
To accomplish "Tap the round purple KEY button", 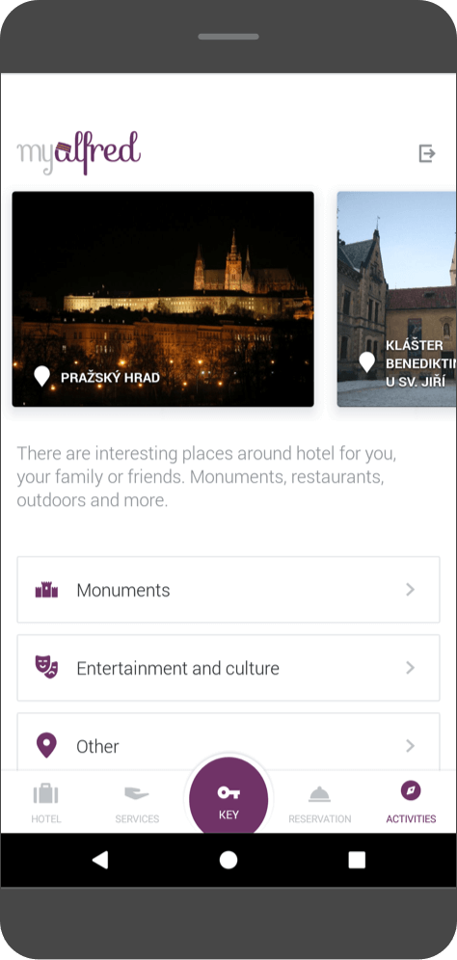I will pos(228,796).
